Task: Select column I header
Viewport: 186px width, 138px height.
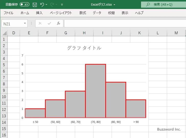Action: click(x=103, y=33)
